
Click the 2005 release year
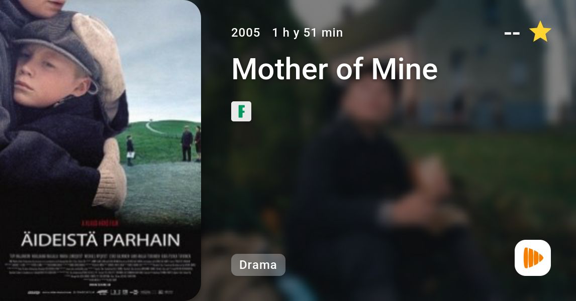(245, 33)
